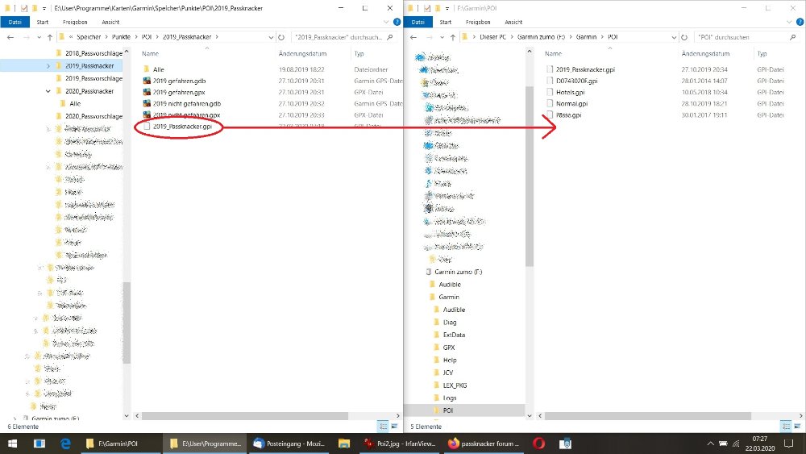Open the Freigeben tab in the left window
The image size is (806, 454).
tap(77, 22)
